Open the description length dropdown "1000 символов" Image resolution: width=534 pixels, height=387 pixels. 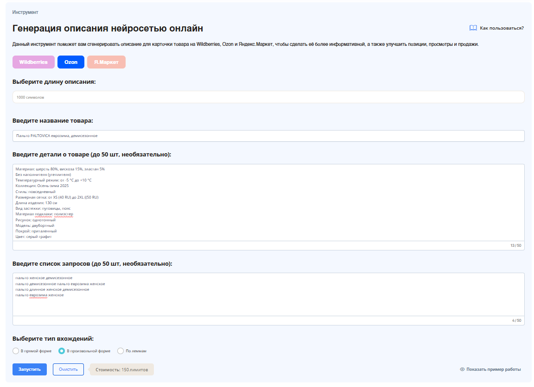coord(268,97)
